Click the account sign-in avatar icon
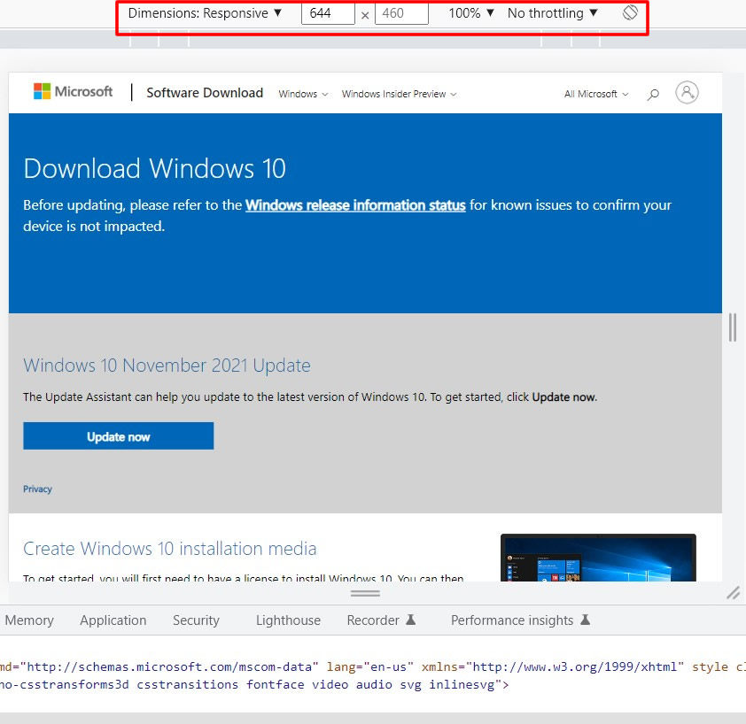The height and width of the screenshot is (724, 746). tap(687, 92)
